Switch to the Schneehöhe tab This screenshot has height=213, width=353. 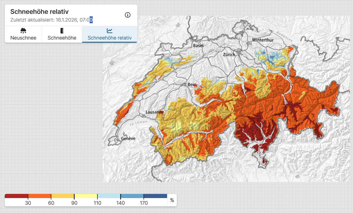pos(62,35)
